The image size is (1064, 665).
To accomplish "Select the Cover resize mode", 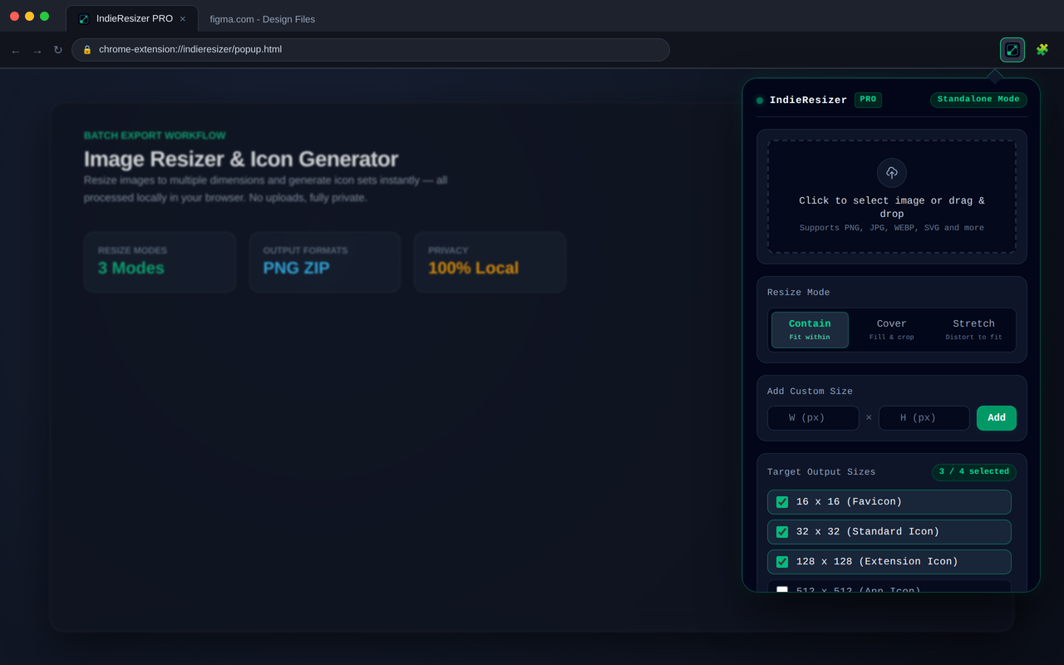I will click(892, 330).
